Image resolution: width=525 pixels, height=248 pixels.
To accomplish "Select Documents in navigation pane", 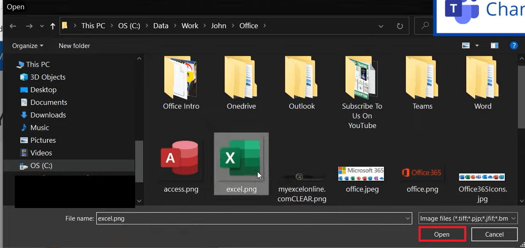I will pos(44,102).
